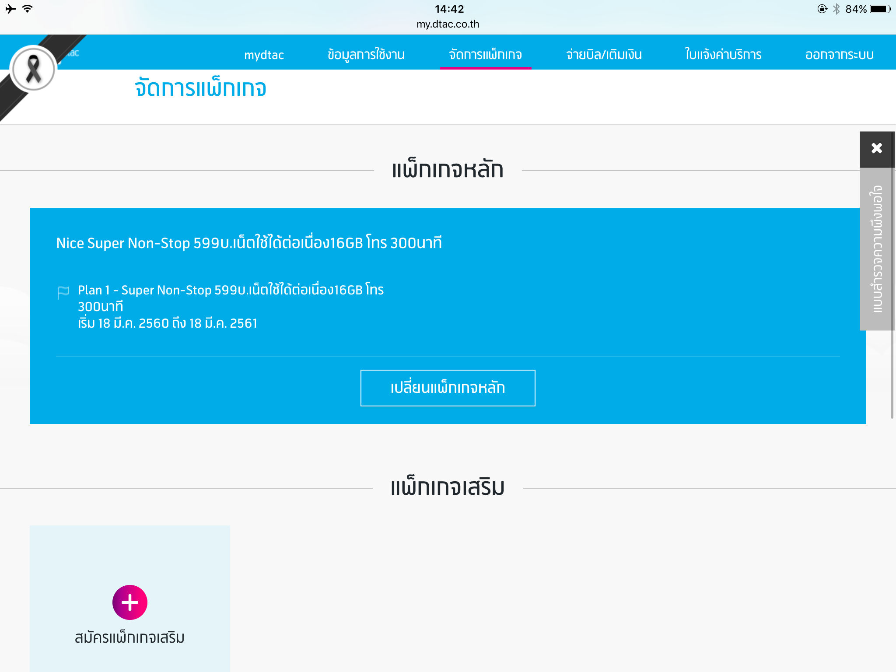Select the จัดการแพ็กเกจ tab
896x672 pixels.
click(x=485, y=55)
